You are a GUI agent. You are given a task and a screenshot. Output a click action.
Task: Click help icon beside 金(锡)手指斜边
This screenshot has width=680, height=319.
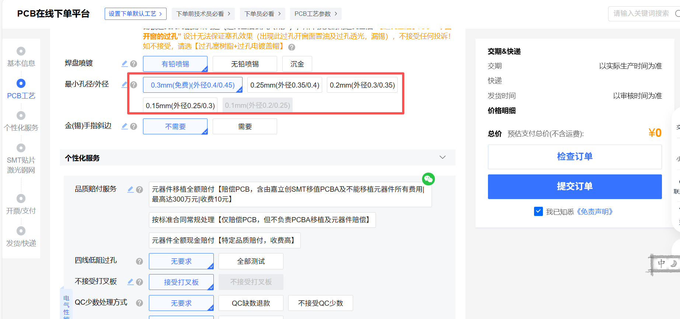(x=133, y=126)
